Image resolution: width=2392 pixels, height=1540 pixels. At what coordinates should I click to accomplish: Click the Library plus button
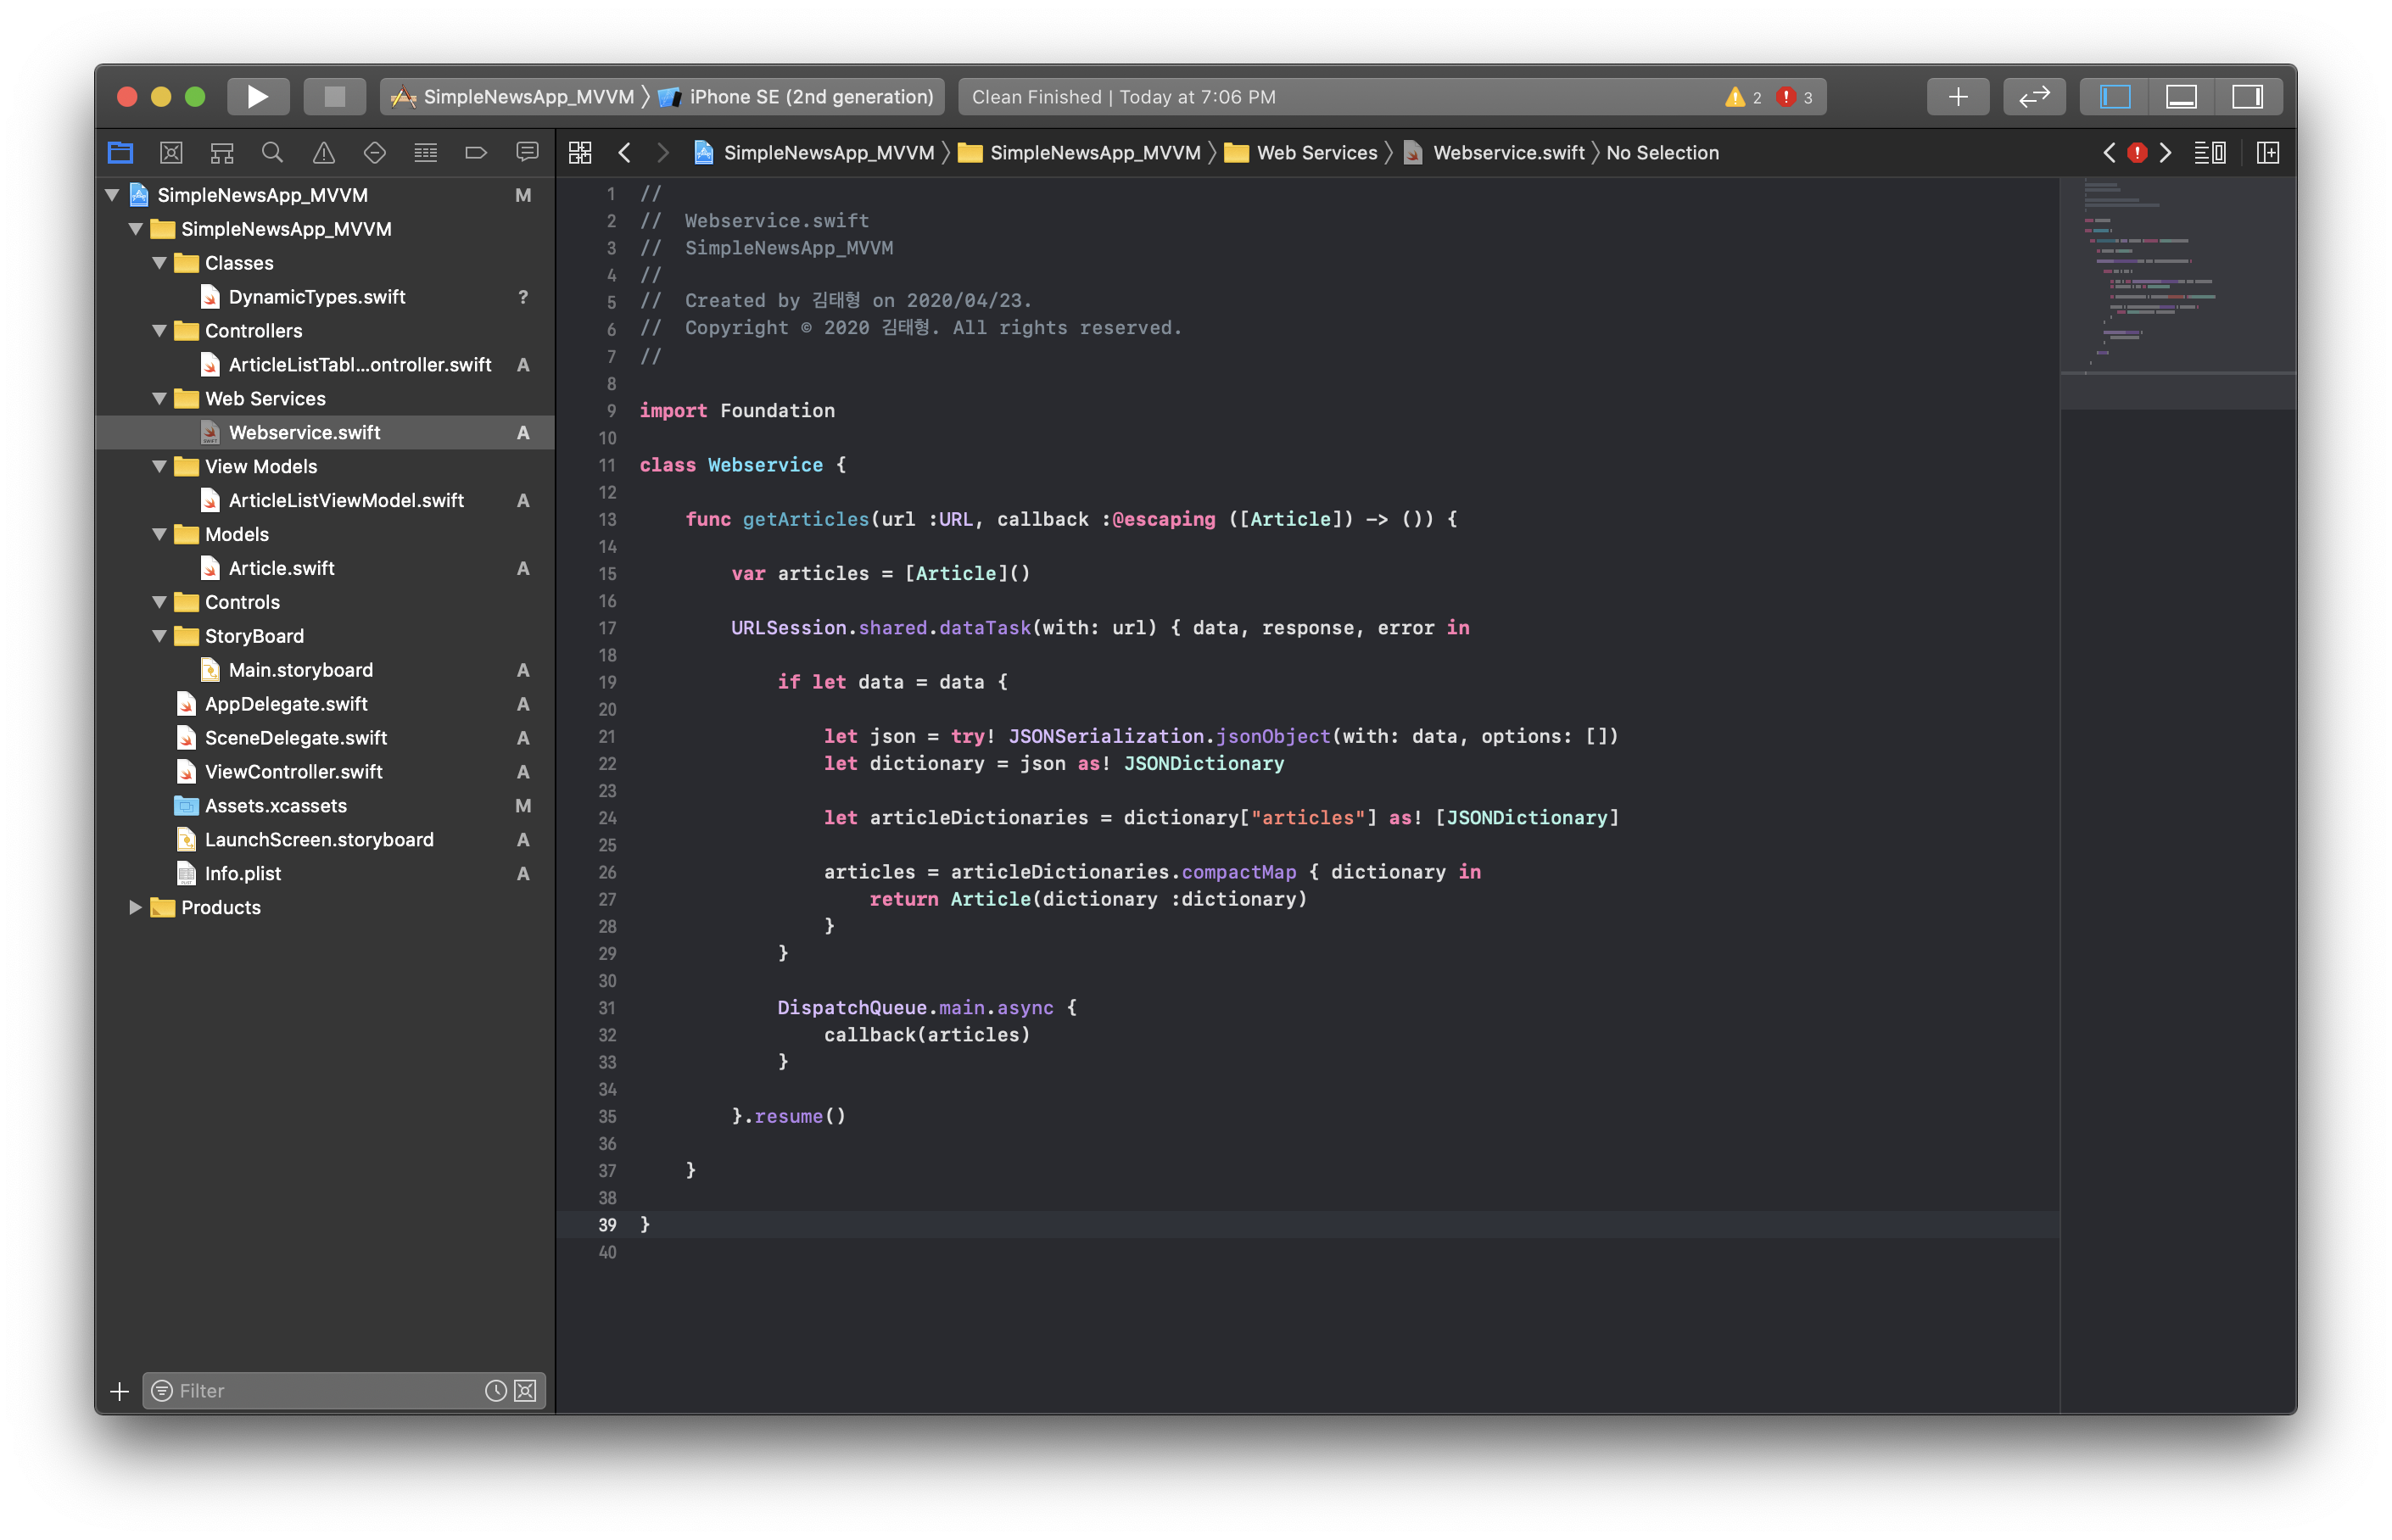(x=1957, y=97)
